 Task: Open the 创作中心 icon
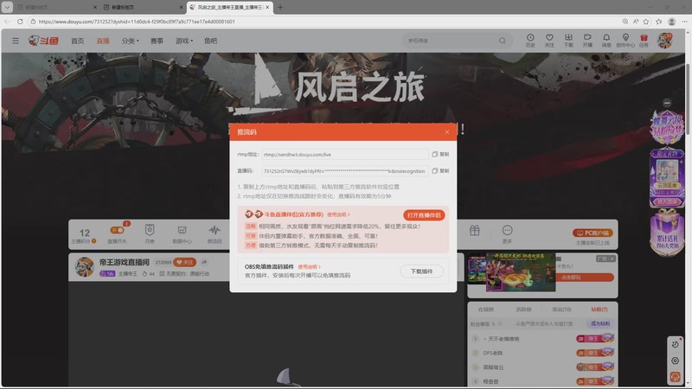[x=625, y=40]
